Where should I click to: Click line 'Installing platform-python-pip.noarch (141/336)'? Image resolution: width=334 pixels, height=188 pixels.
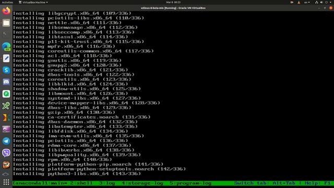tap(88, 164)
